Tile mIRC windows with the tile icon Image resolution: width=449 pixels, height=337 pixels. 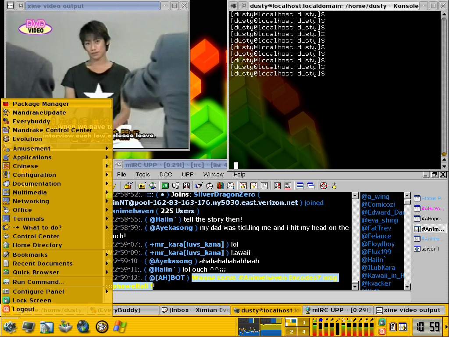click(x=300, y=186)
